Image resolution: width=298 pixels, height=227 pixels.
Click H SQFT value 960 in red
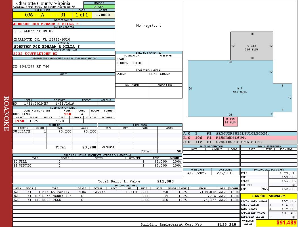coord(68,114)
